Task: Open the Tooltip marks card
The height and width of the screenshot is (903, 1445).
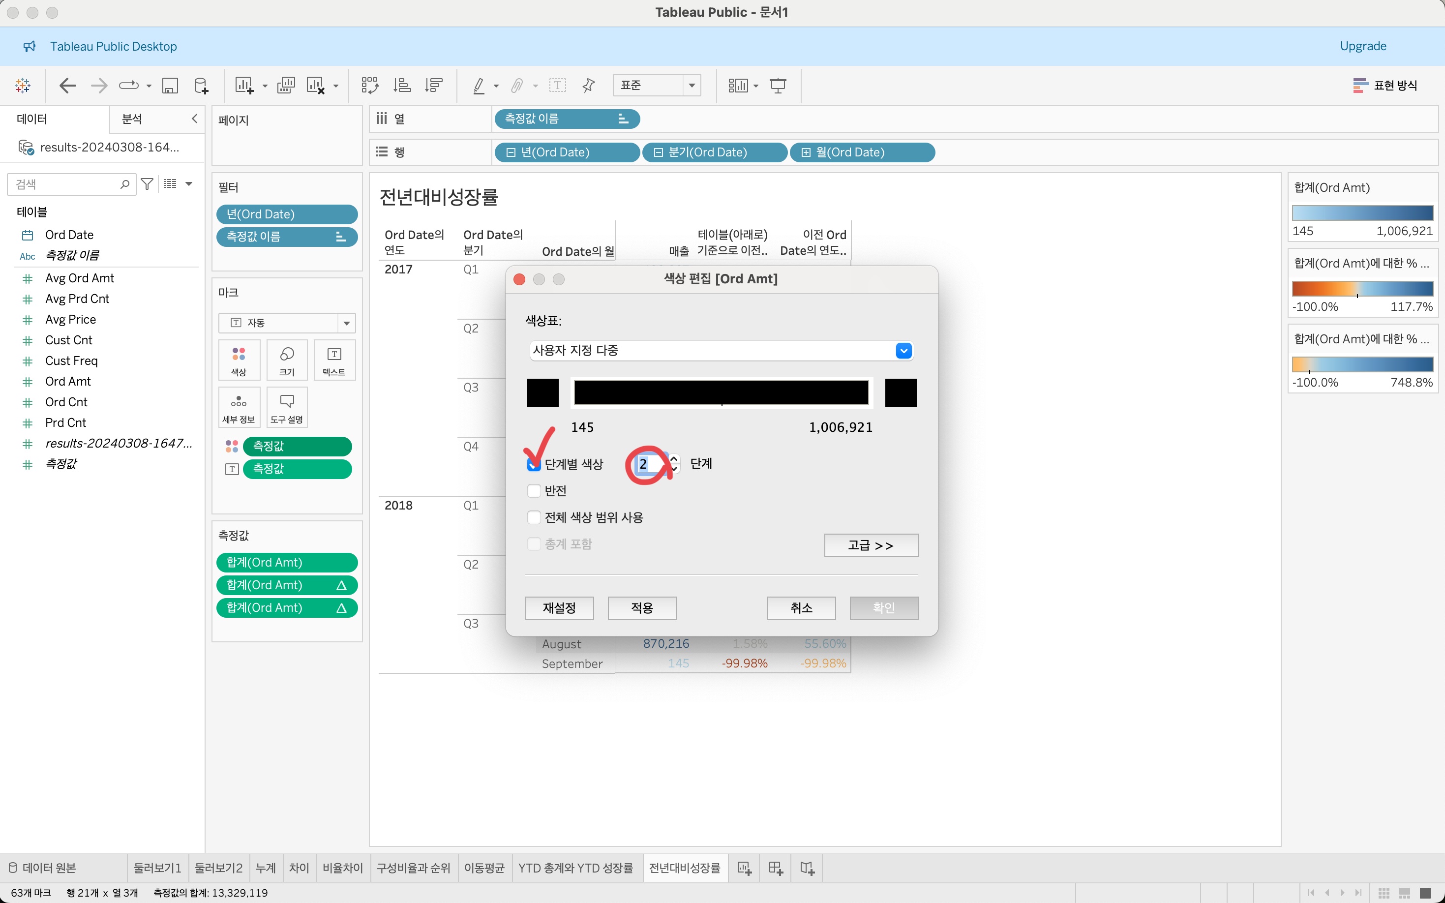Action: point(287,407)
